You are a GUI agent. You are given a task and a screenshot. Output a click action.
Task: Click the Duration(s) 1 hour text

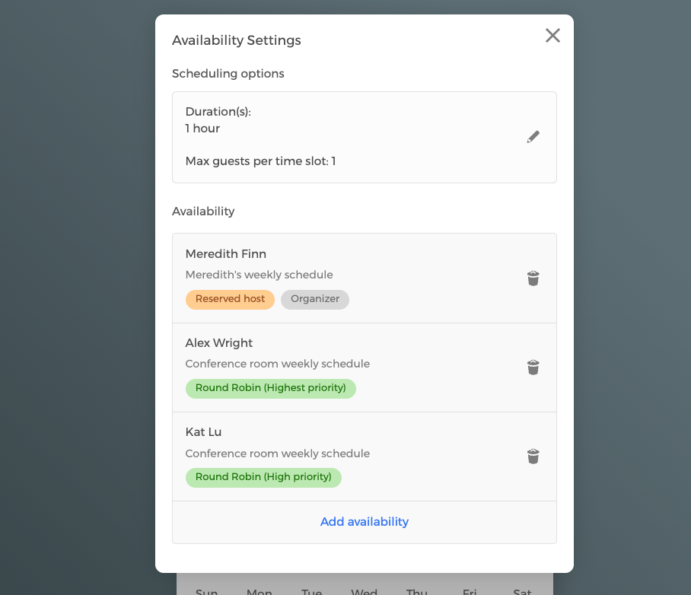(203, 129)
